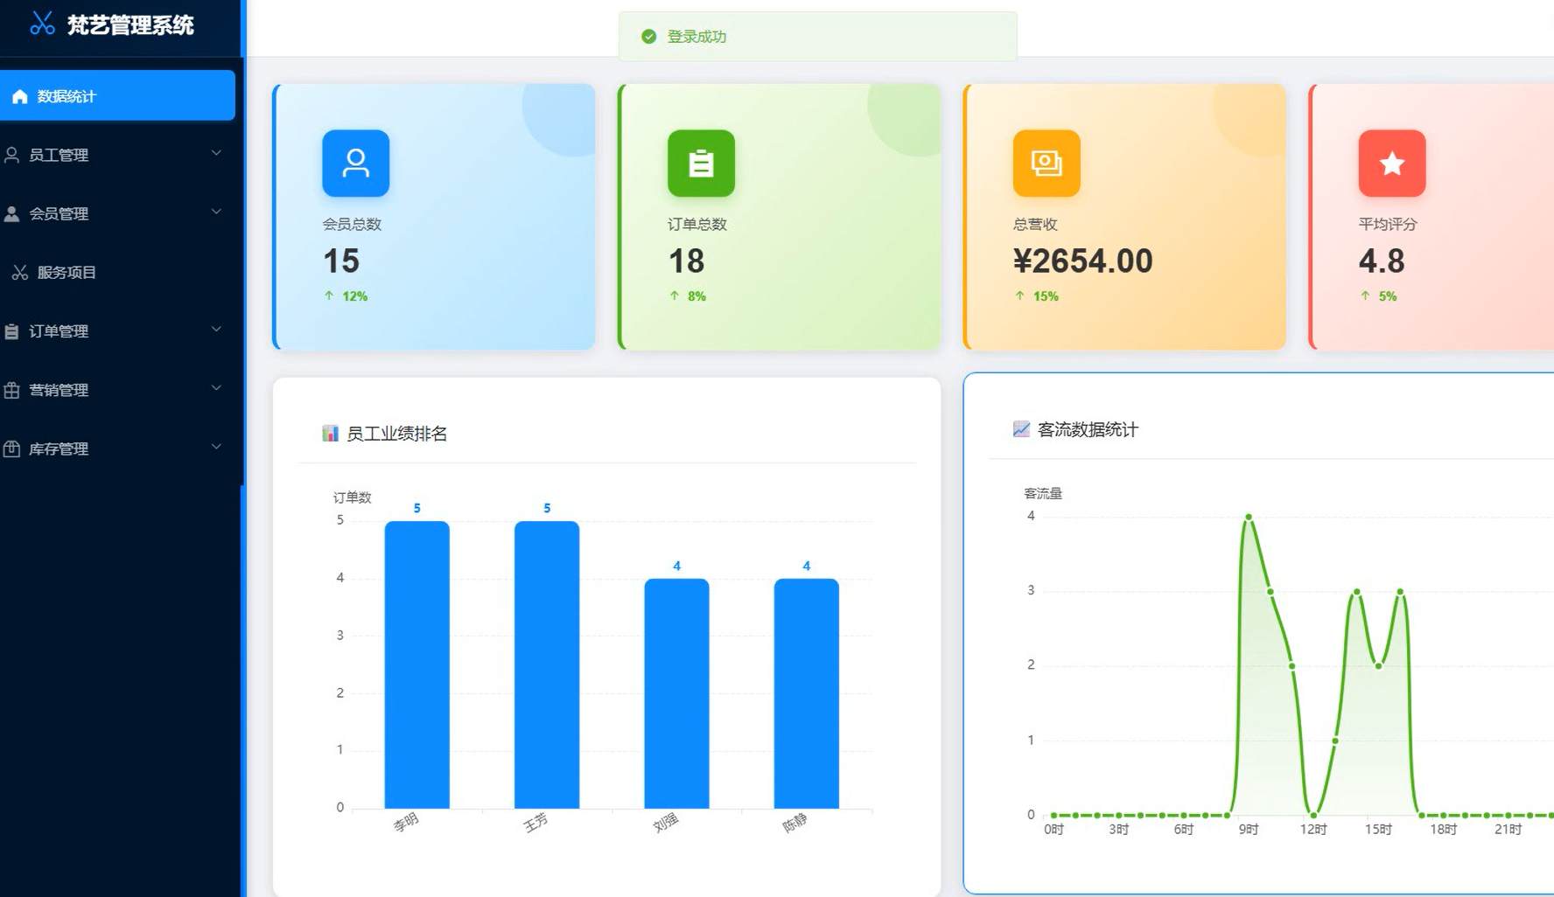Click the 平均评分 label
1554x897 pixels.
tap(1388, 224)
